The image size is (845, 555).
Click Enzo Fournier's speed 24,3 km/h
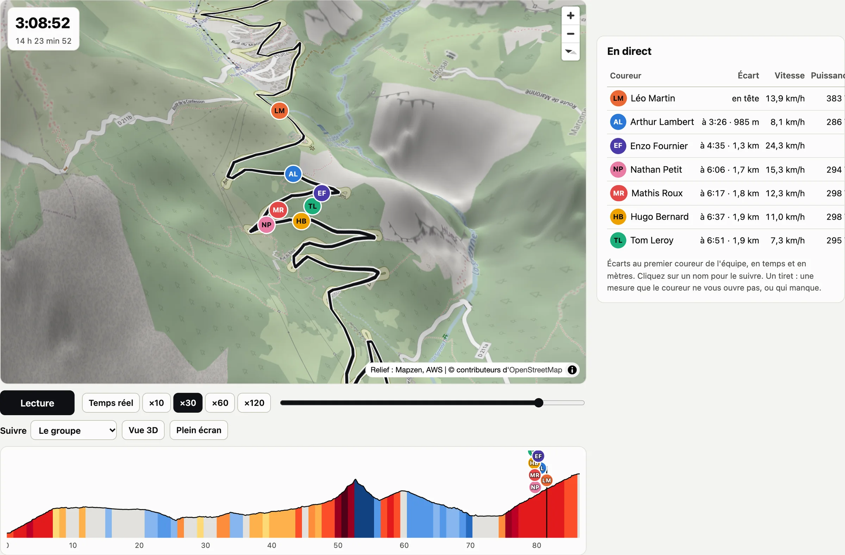pyautogui.click(x=785, y=146)
